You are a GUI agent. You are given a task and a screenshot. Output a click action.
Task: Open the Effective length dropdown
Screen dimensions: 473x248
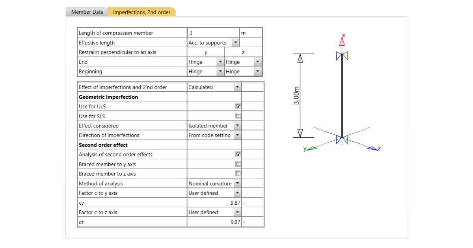click(x=236, y=42)
